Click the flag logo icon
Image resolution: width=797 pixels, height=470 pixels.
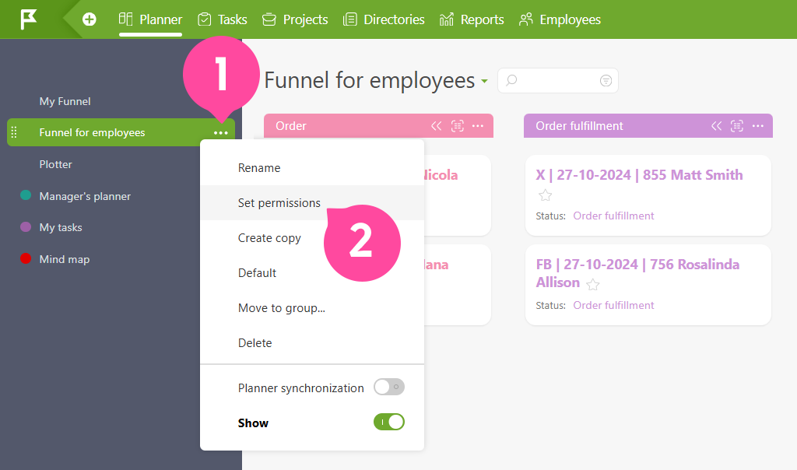[x=29, y=19]
